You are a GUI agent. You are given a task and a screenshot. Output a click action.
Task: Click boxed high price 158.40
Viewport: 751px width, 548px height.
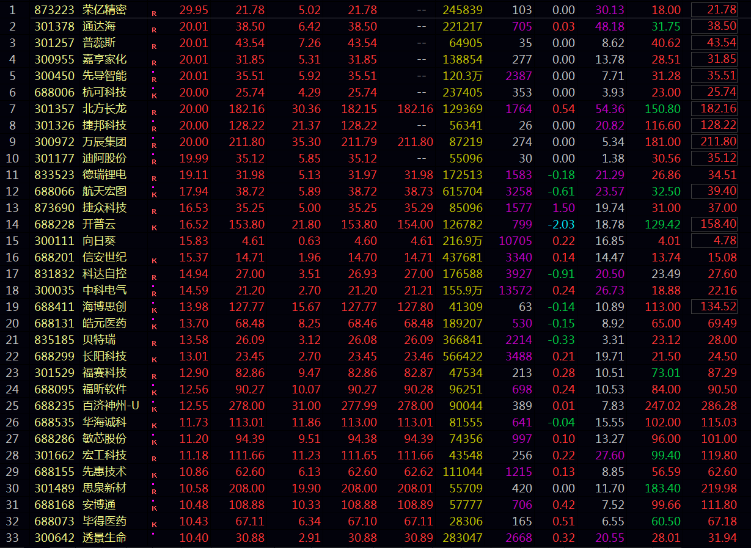click(x=714, y=224)
